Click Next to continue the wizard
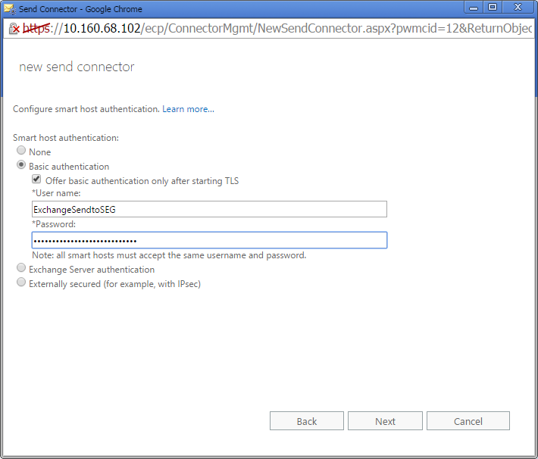This screenshot has height=459, width=538. (385, 421)
